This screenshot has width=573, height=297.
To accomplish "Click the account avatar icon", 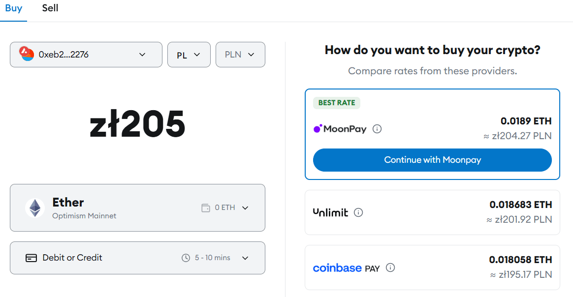I will (27, 54).
